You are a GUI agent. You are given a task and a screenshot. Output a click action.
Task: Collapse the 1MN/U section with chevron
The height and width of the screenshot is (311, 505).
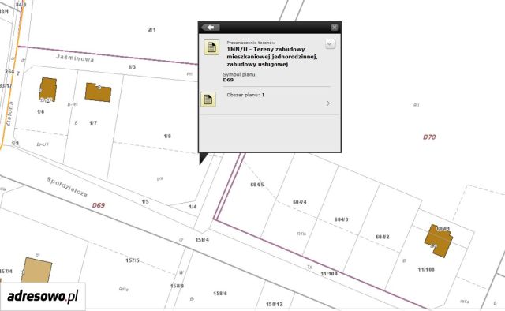330,44
